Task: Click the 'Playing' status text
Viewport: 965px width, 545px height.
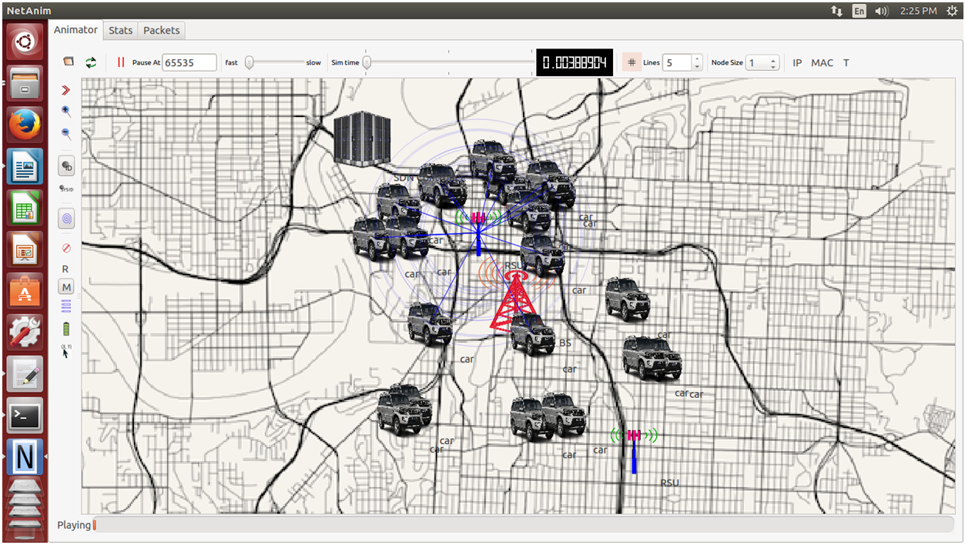Action: (x=74, y=525)
